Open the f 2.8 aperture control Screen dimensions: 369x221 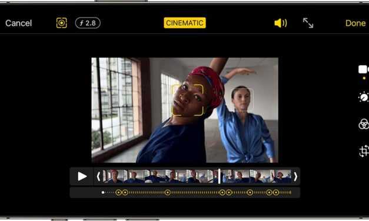pyautogui.click(x=88, y=23)
